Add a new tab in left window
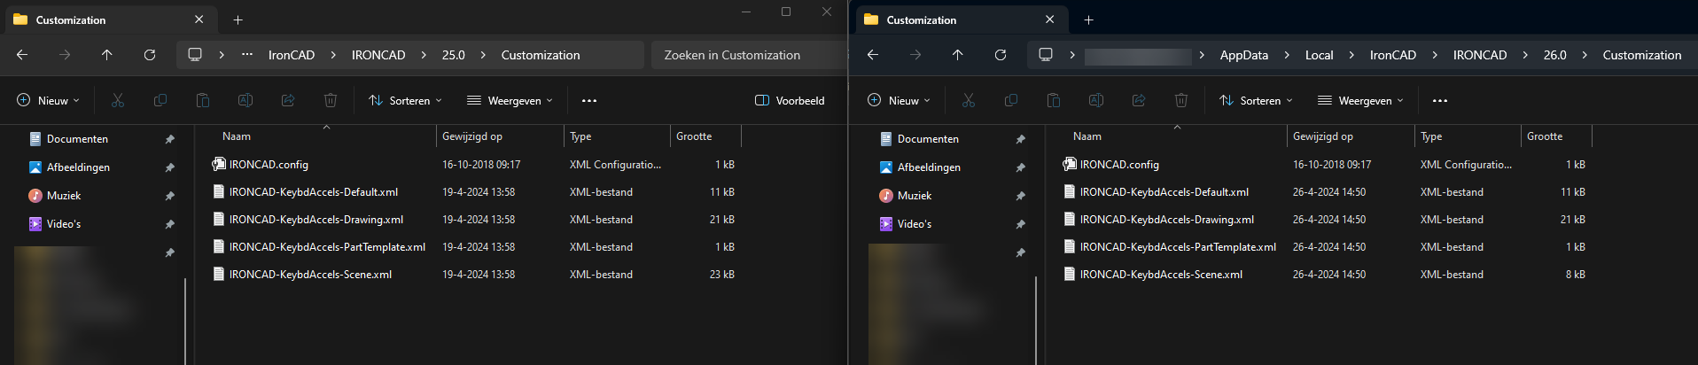This screenshot has height=365, width=1698. click(x=238, y=19)
